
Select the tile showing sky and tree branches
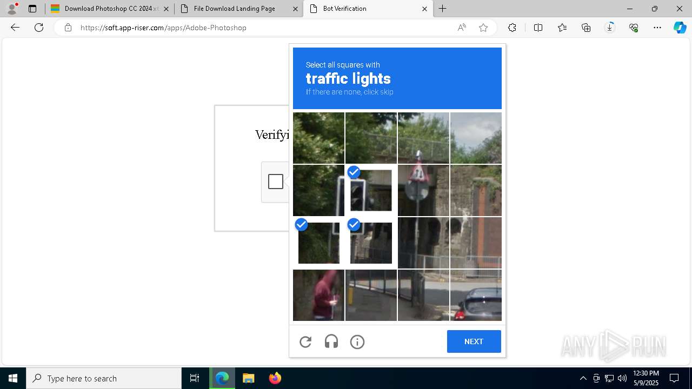tap(476, 138)
